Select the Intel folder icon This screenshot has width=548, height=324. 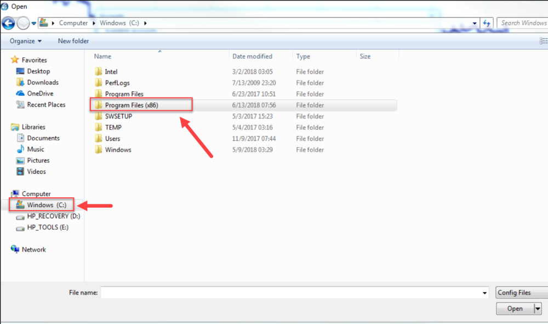[99, 72]
